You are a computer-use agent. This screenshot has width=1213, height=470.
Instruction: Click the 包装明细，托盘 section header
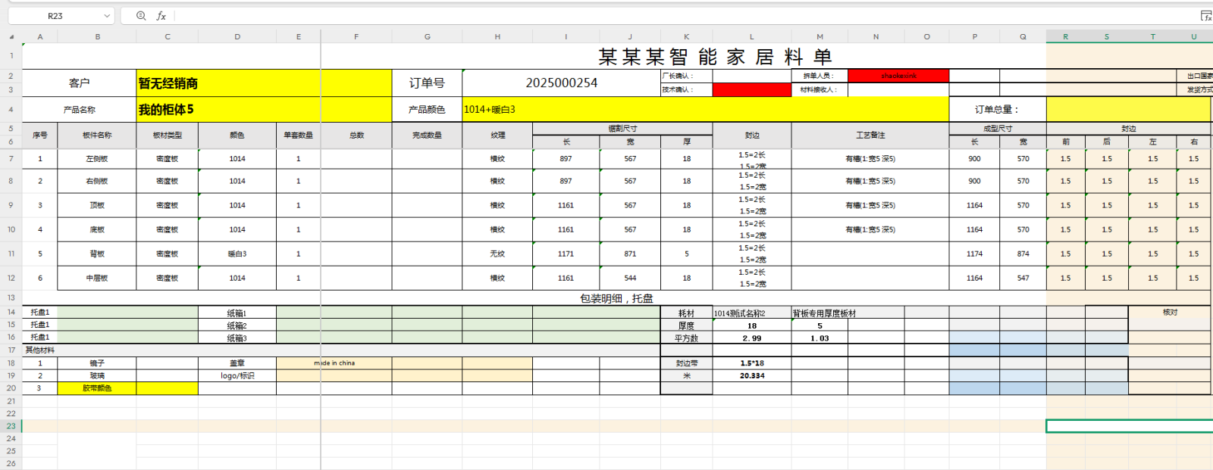[x=616, y=298]
